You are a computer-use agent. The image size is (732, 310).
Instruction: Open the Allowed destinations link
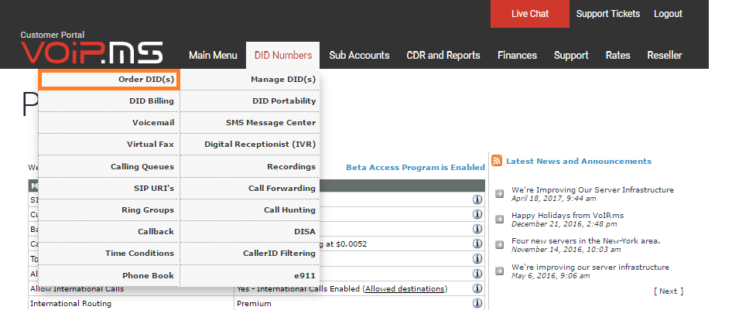point(405,289)
